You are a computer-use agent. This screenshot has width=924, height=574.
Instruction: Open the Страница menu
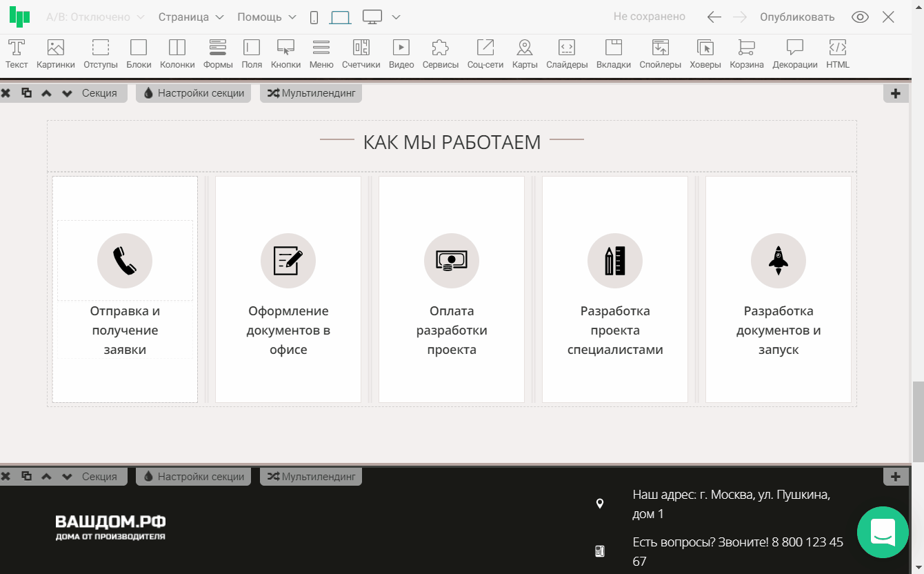191,17
